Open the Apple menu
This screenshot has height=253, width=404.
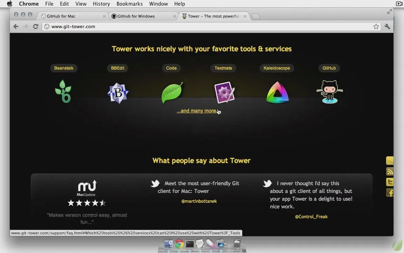click(9, 4)
